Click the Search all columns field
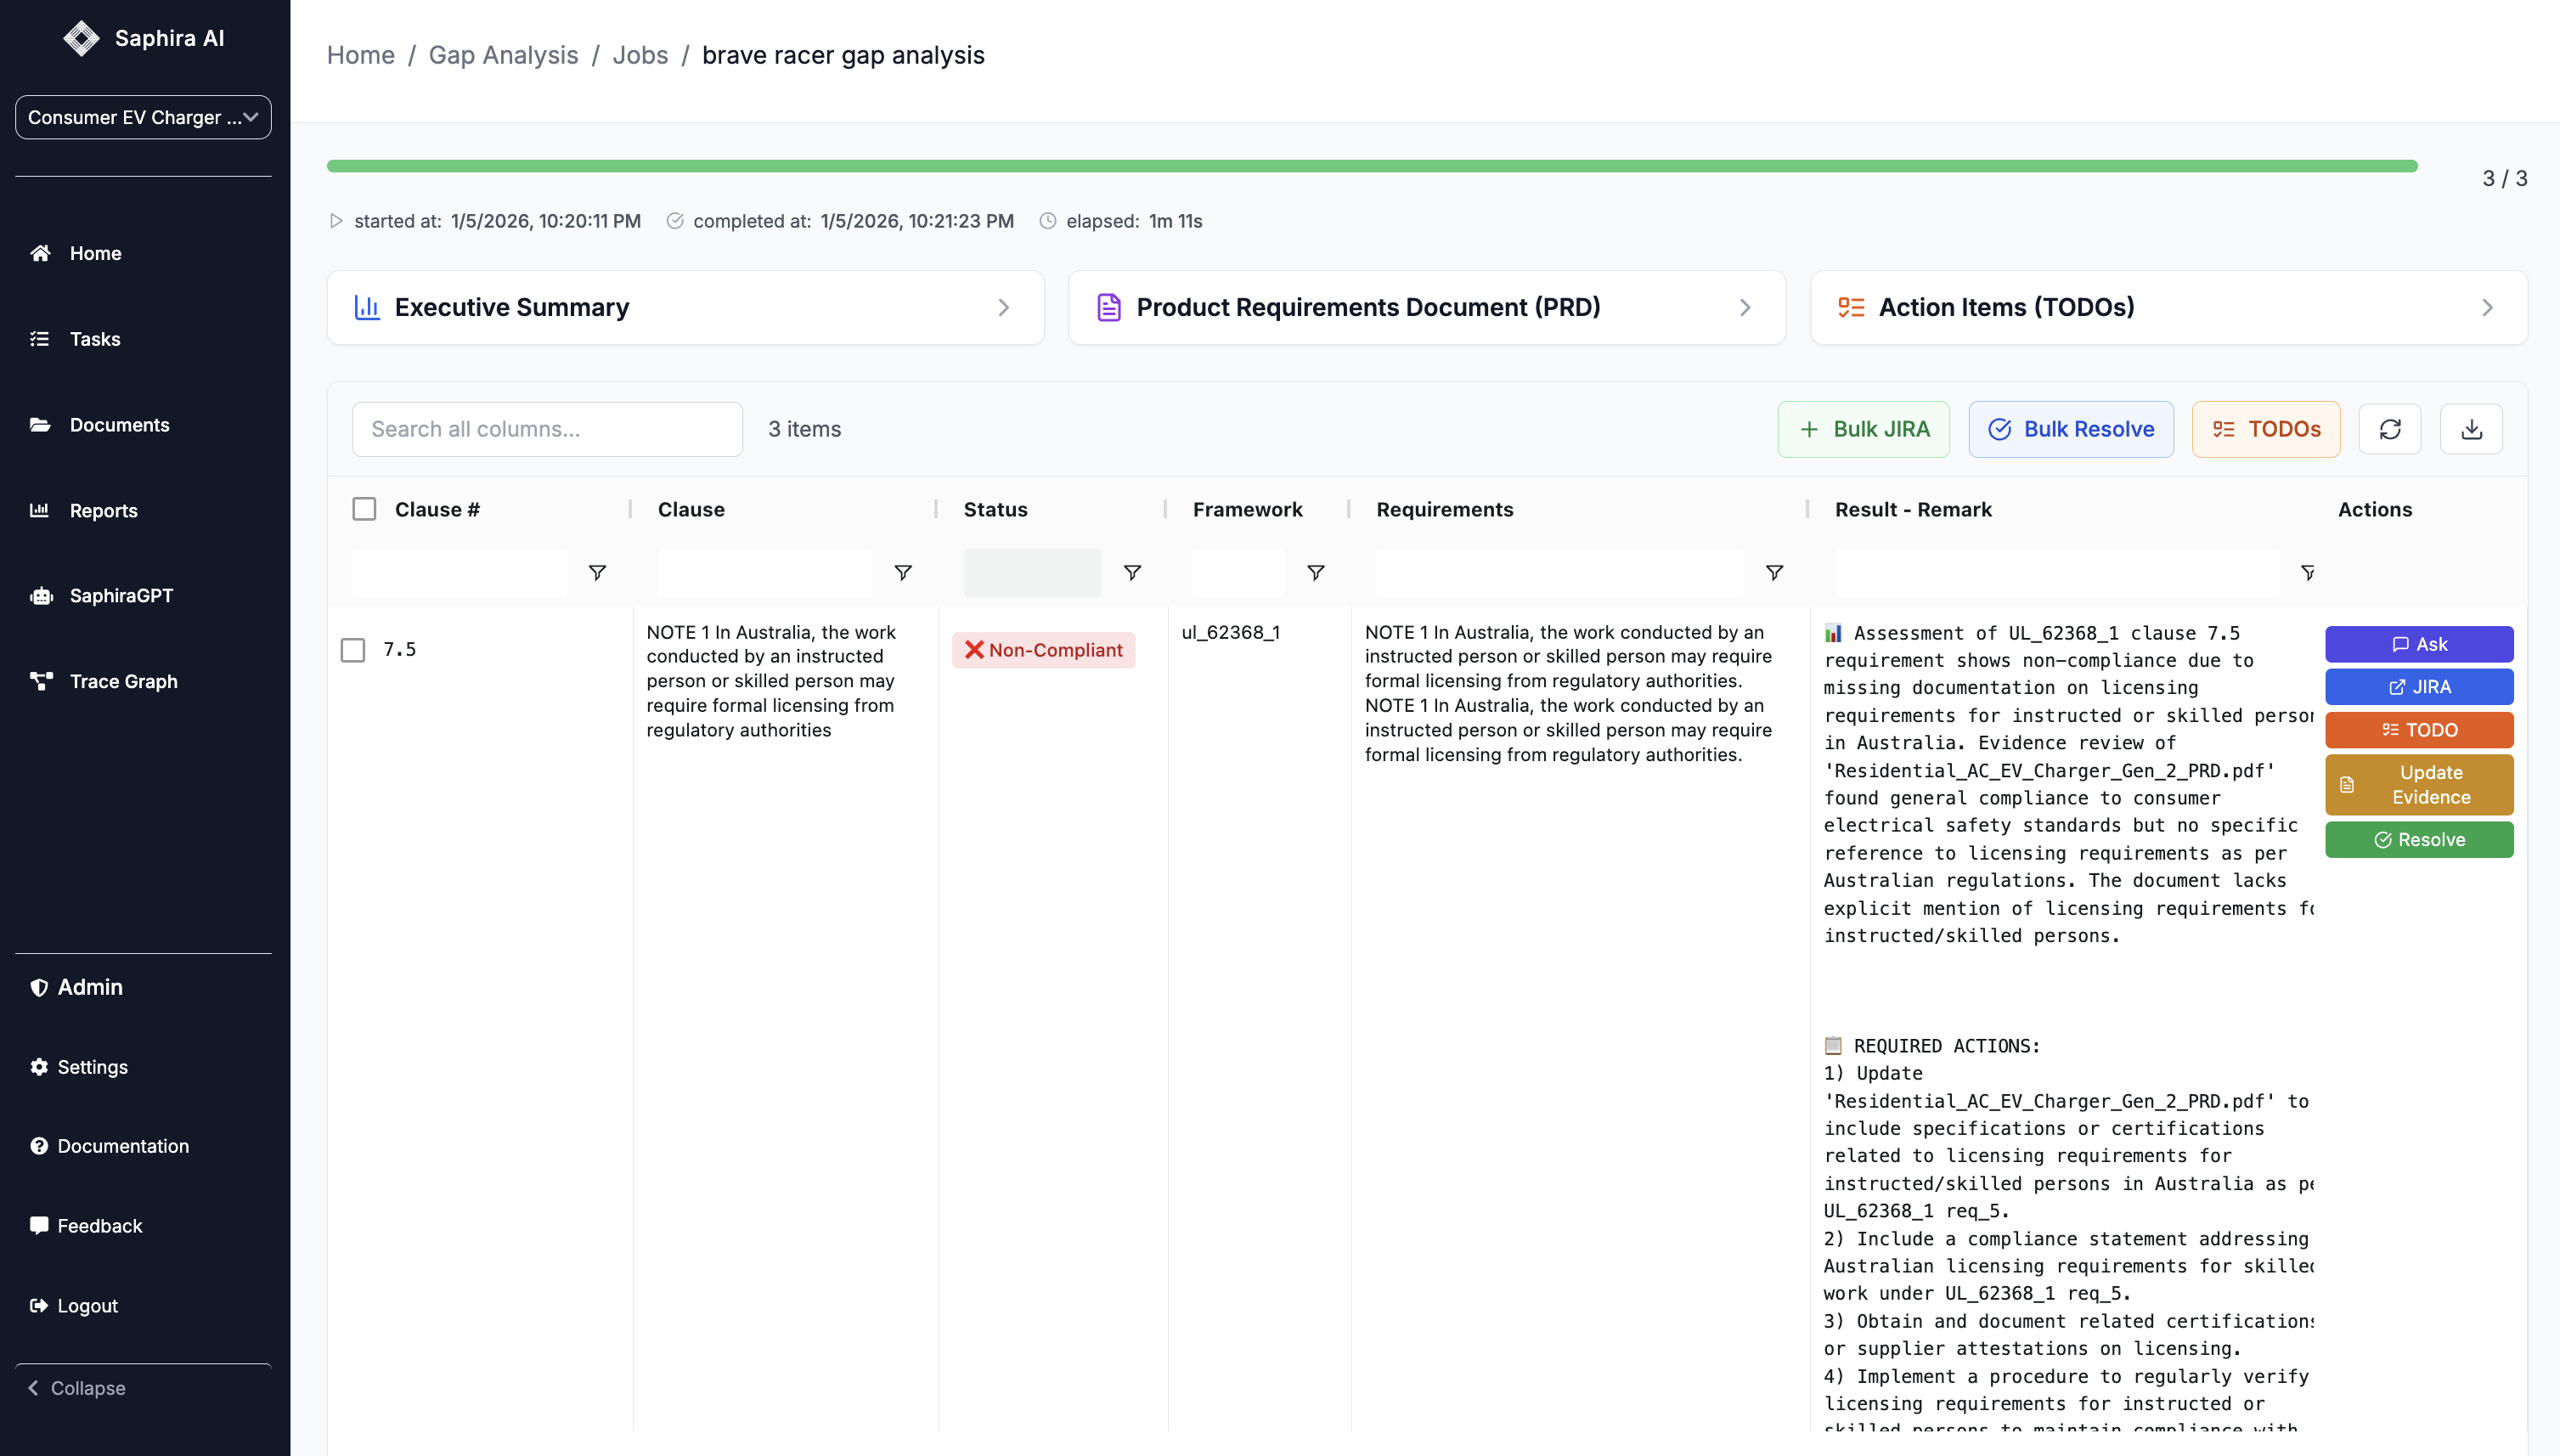2560x1456 pixels. click(547, 429)
